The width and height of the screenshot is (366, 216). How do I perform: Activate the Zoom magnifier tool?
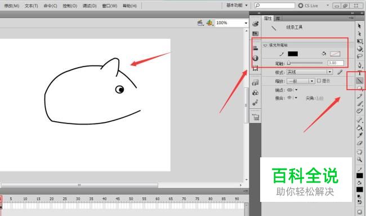[x=359, y=160]
